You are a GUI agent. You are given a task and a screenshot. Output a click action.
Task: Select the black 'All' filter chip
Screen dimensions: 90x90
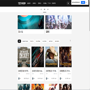coord(19,41)
